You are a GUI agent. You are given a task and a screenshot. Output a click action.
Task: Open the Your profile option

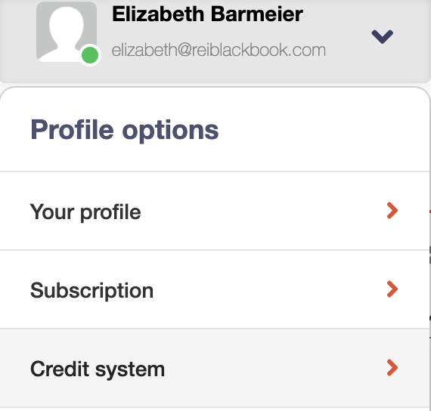(215, 211)
